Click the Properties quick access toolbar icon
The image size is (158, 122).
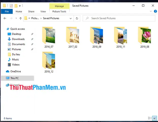pos(11,6)
